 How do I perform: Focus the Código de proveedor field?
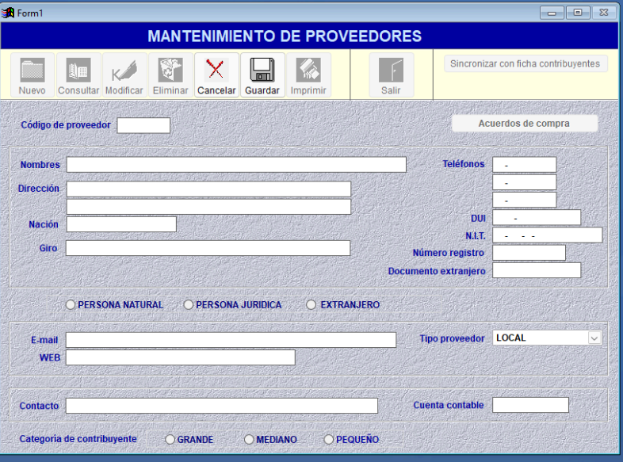click(143, 125)
